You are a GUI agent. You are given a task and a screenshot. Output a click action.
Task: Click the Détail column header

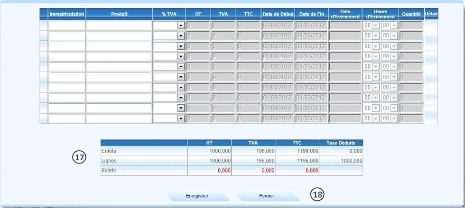click(431, 14)
